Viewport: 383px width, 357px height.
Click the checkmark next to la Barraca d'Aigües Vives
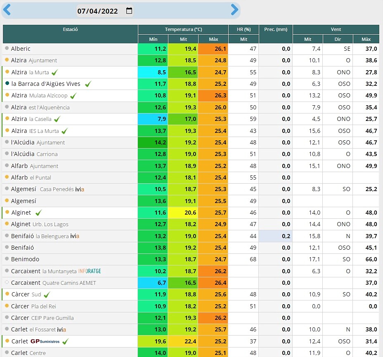coord(88,84)
